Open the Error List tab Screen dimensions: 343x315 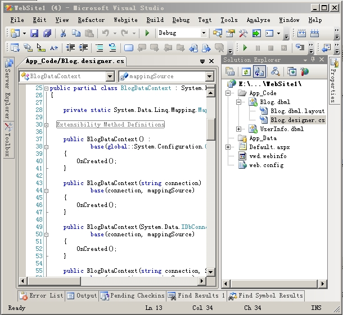coord(42,296)
